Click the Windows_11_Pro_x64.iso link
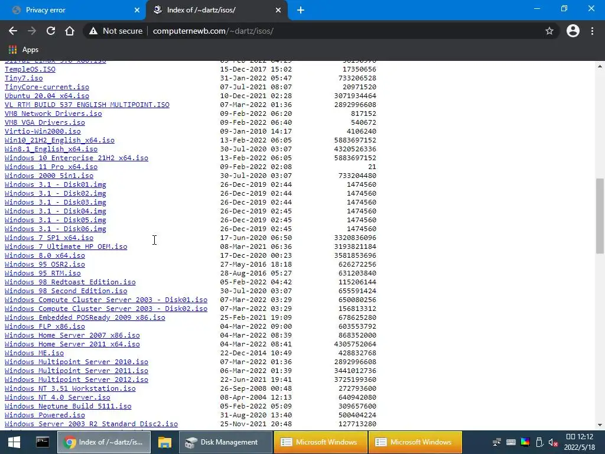The height and width of the screenshot is (454, 605). (51, 167)
